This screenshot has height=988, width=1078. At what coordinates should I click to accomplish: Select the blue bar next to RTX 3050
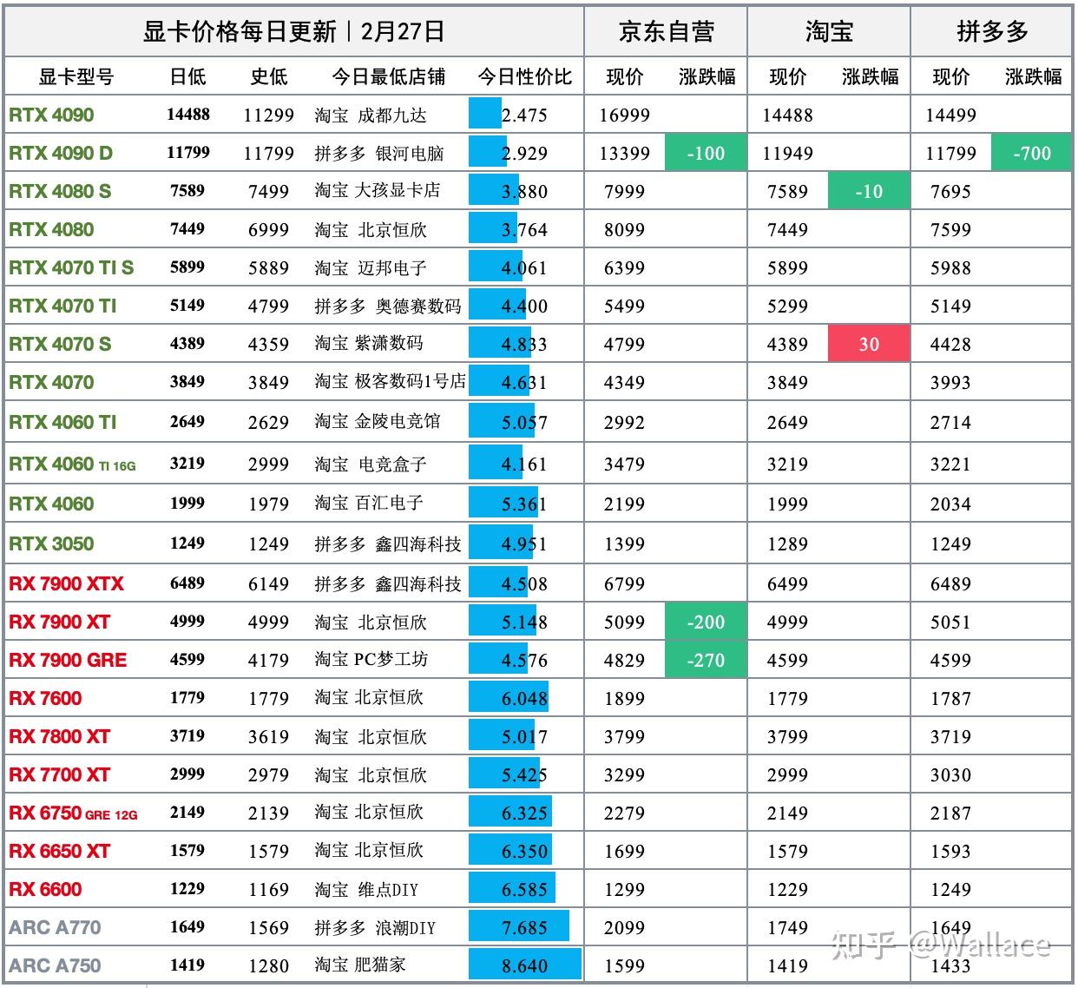click(x=499, y=543)
